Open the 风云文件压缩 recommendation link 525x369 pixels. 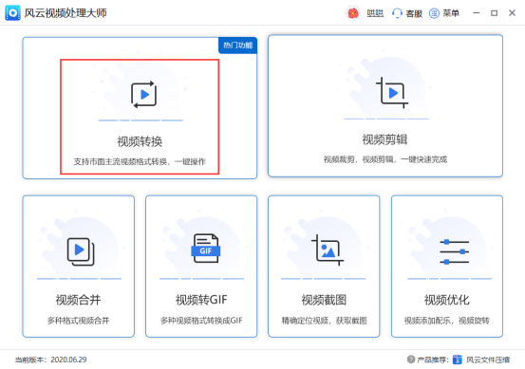tap(488, 360)
